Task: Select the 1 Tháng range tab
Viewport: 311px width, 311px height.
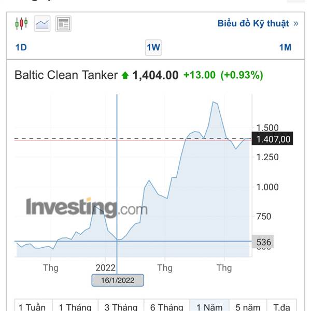Action: [75, 305]
